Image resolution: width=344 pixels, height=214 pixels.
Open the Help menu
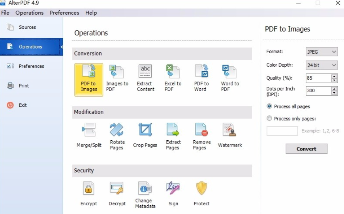[91, 13]
